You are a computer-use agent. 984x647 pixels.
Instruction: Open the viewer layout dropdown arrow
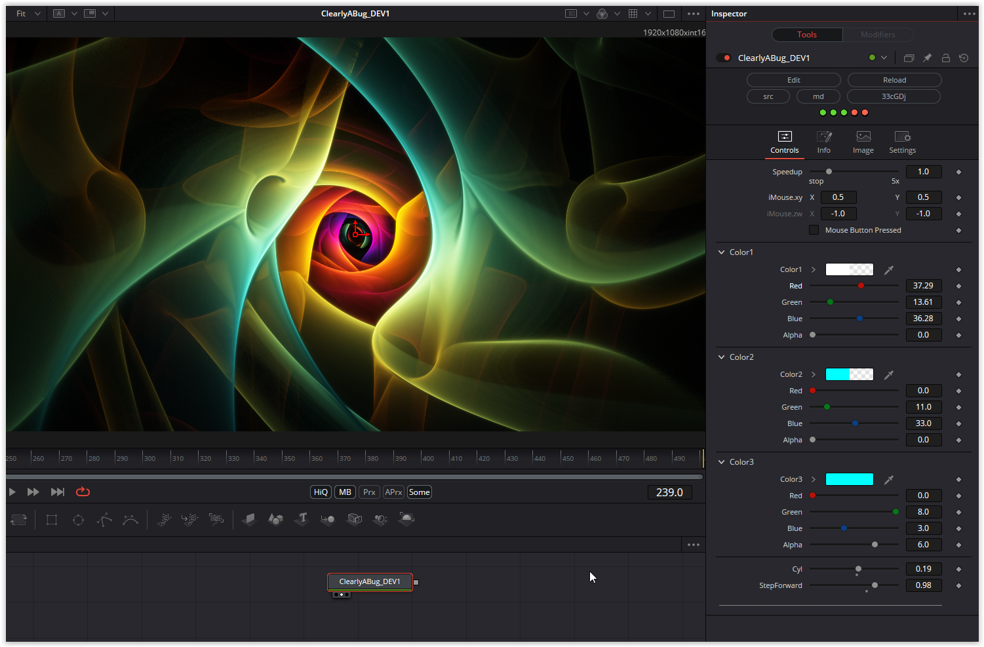[105, 14]
